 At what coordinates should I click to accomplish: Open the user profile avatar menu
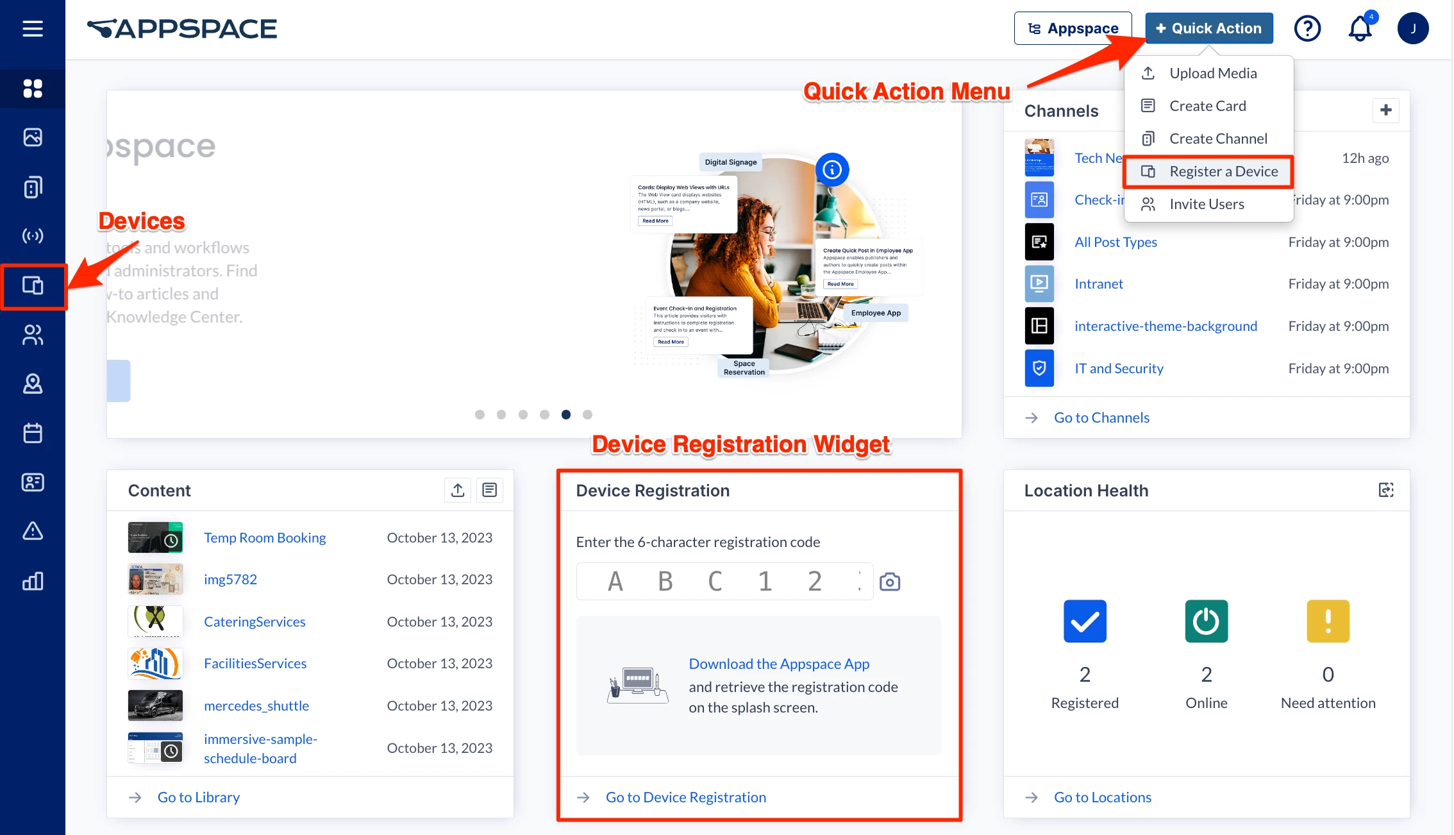(x=1413, y=29)
